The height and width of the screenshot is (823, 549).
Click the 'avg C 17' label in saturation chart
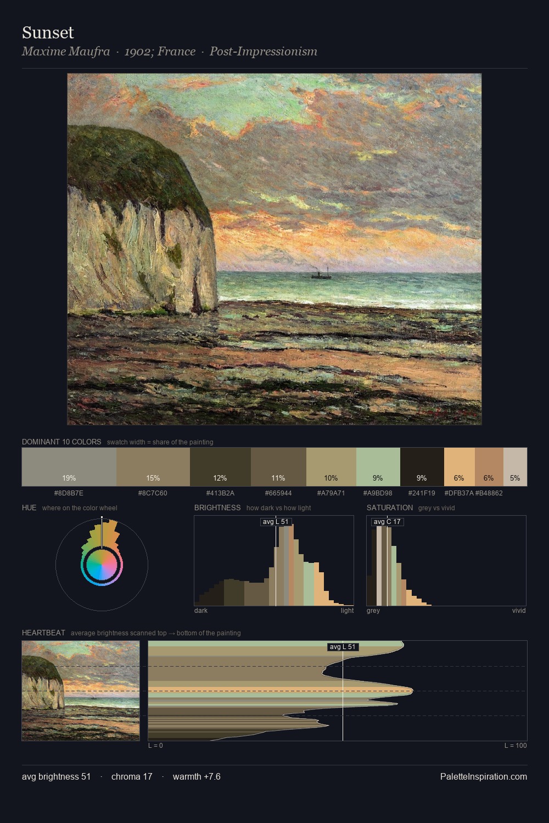387,522
